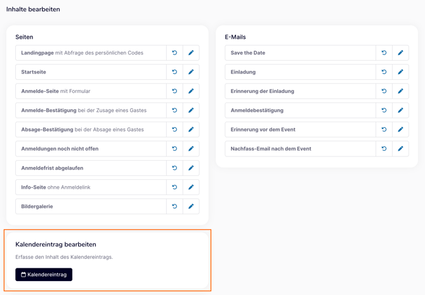Select the Einladung email row label

pyautogui.click(x=244, y=72)
